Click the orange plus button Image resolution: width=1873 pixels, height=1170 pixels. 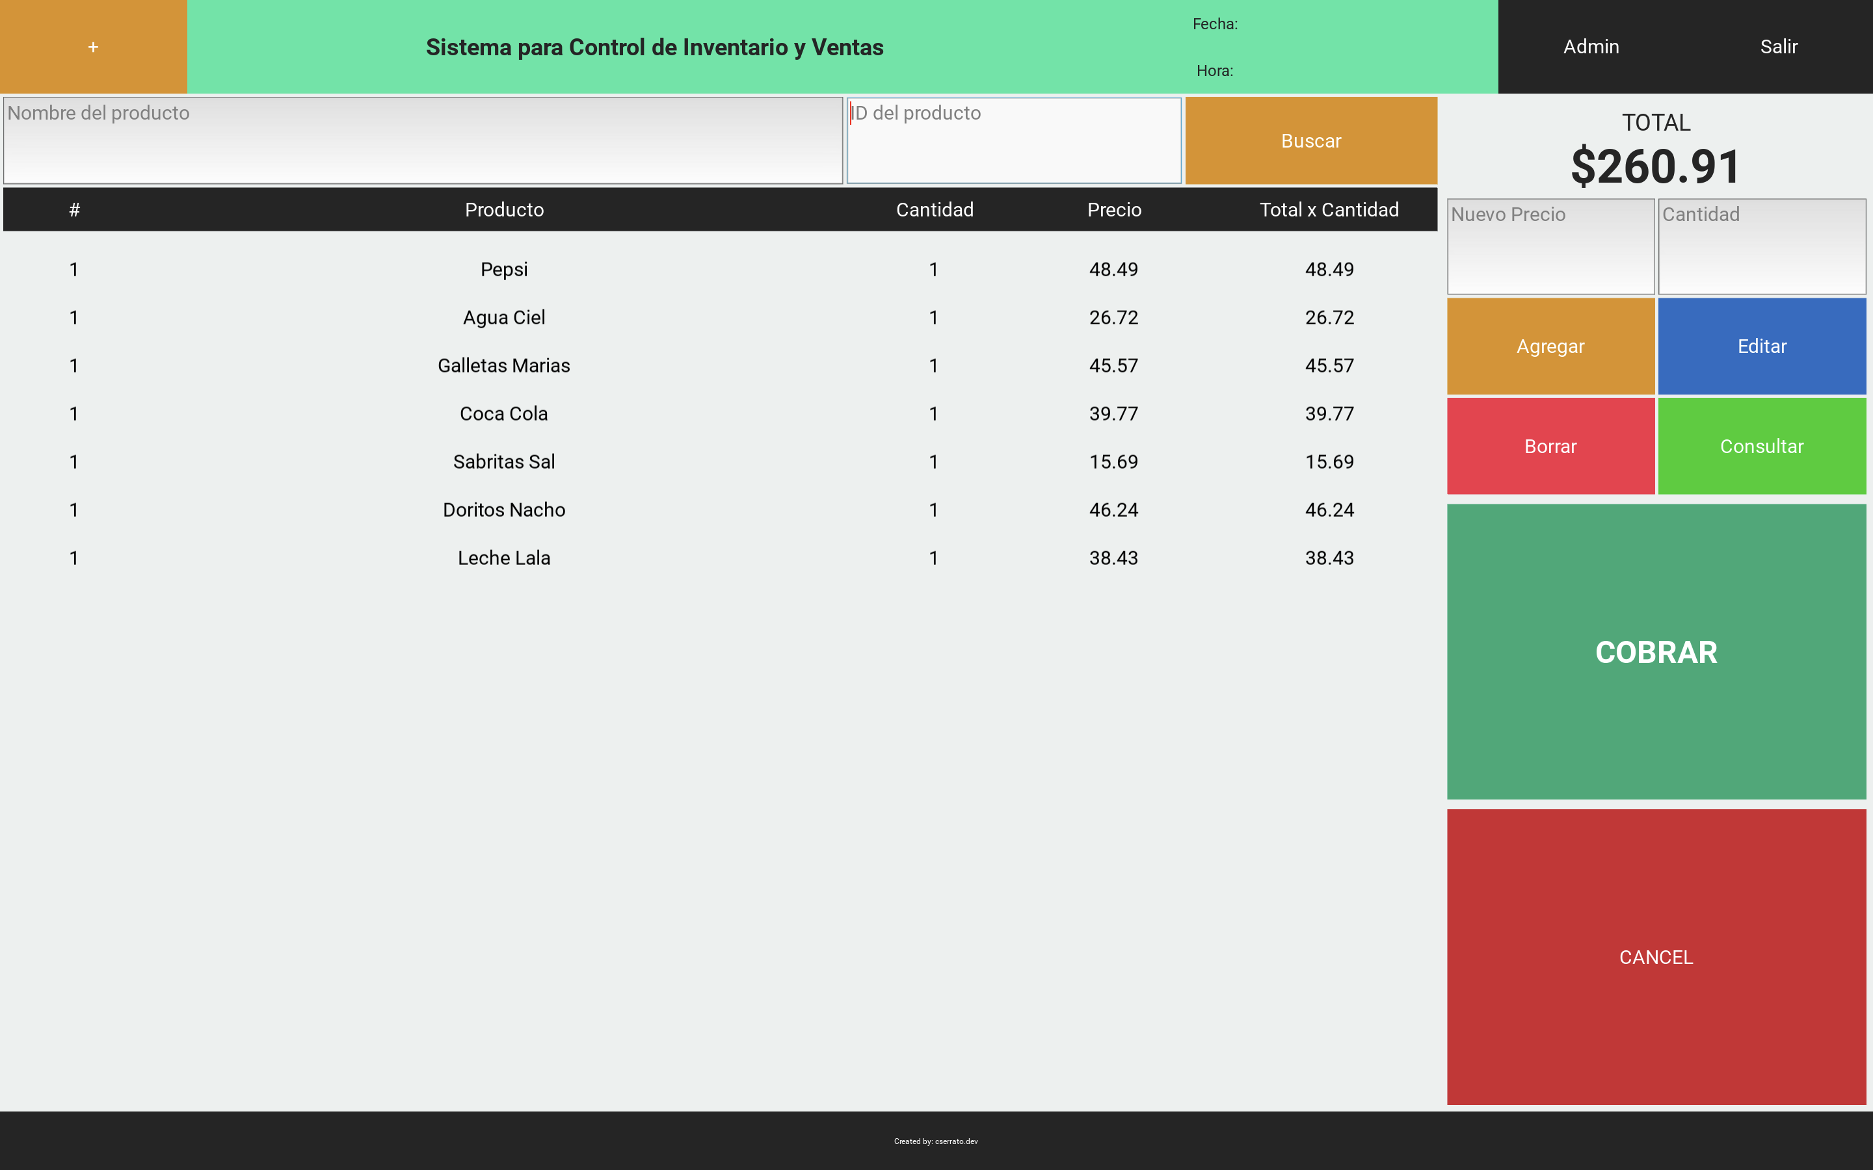pyautogui.click(x=93, y=46)
